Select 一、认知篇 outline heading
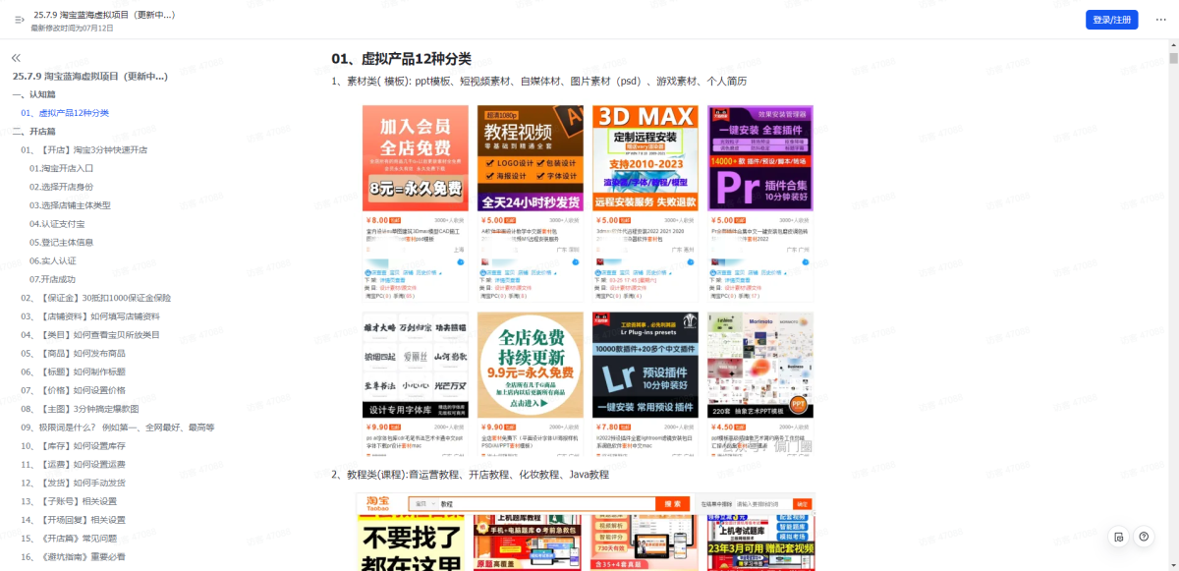This screenshot has height=571, width=1179. tap(34, 94)
